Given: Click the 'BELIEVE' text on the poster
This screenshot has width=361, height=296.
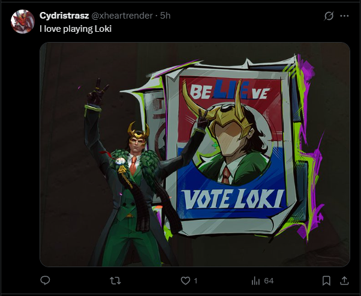Looking at the screenshot, I should point(230,90).
